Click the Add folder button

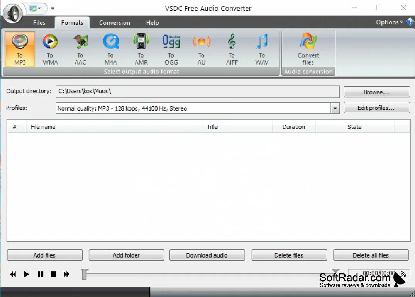click(127, 255)
